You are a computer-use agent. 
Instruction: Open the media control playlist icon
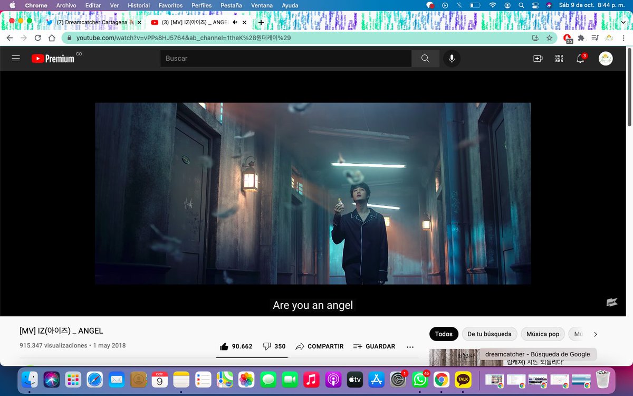click(595, 38)
